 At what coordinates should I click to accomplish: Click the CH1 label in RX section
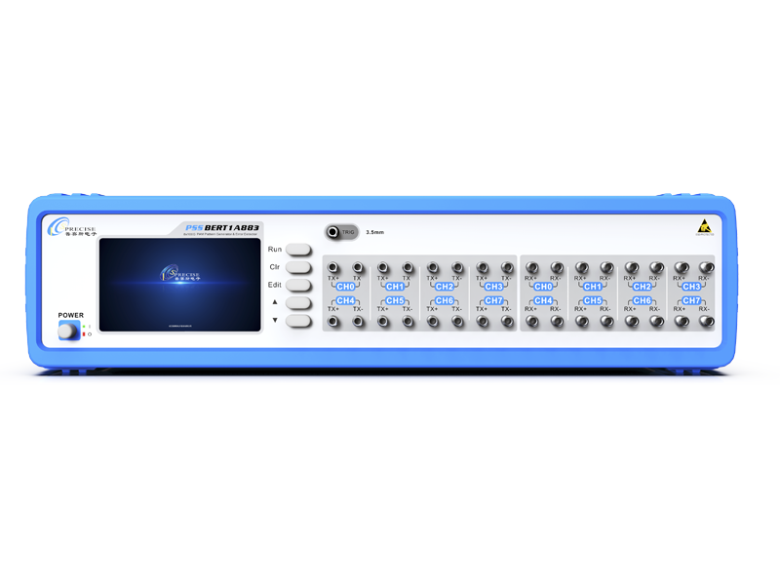pos(593,287)
